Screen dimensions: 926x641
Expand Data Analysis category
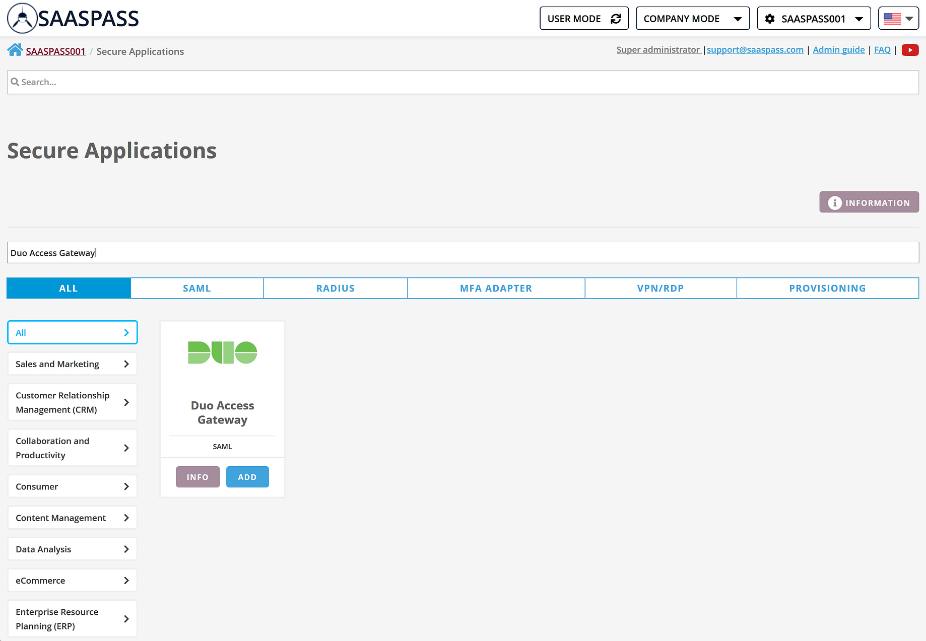tap(73, 549)
